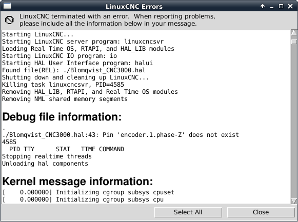The width and height of the screenshot is (298, 222).
Task: Click the LinuxCNC Errors title bar text
Action: coord(134,7)
